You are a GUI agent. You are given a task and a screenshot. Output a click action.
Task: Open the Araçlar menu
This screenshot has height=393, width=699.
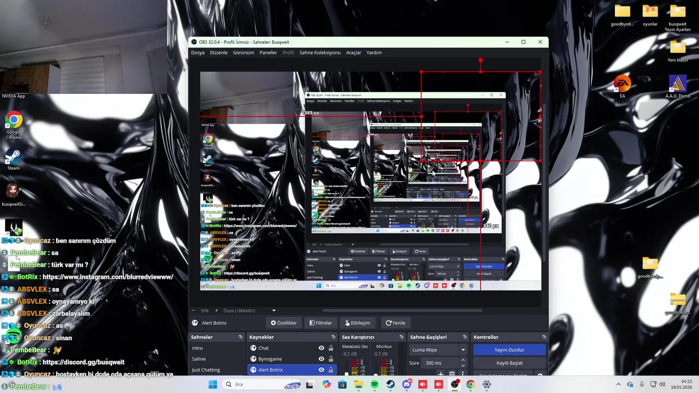pyautogui.click(x=353, y=52)
